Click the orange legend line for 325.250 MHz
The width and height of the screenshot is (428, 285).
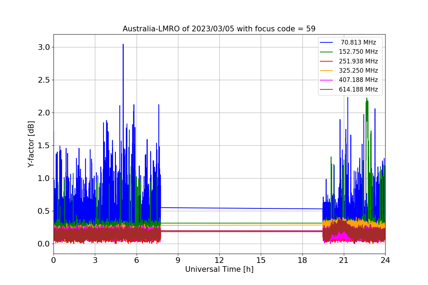(x=326, y=71)
